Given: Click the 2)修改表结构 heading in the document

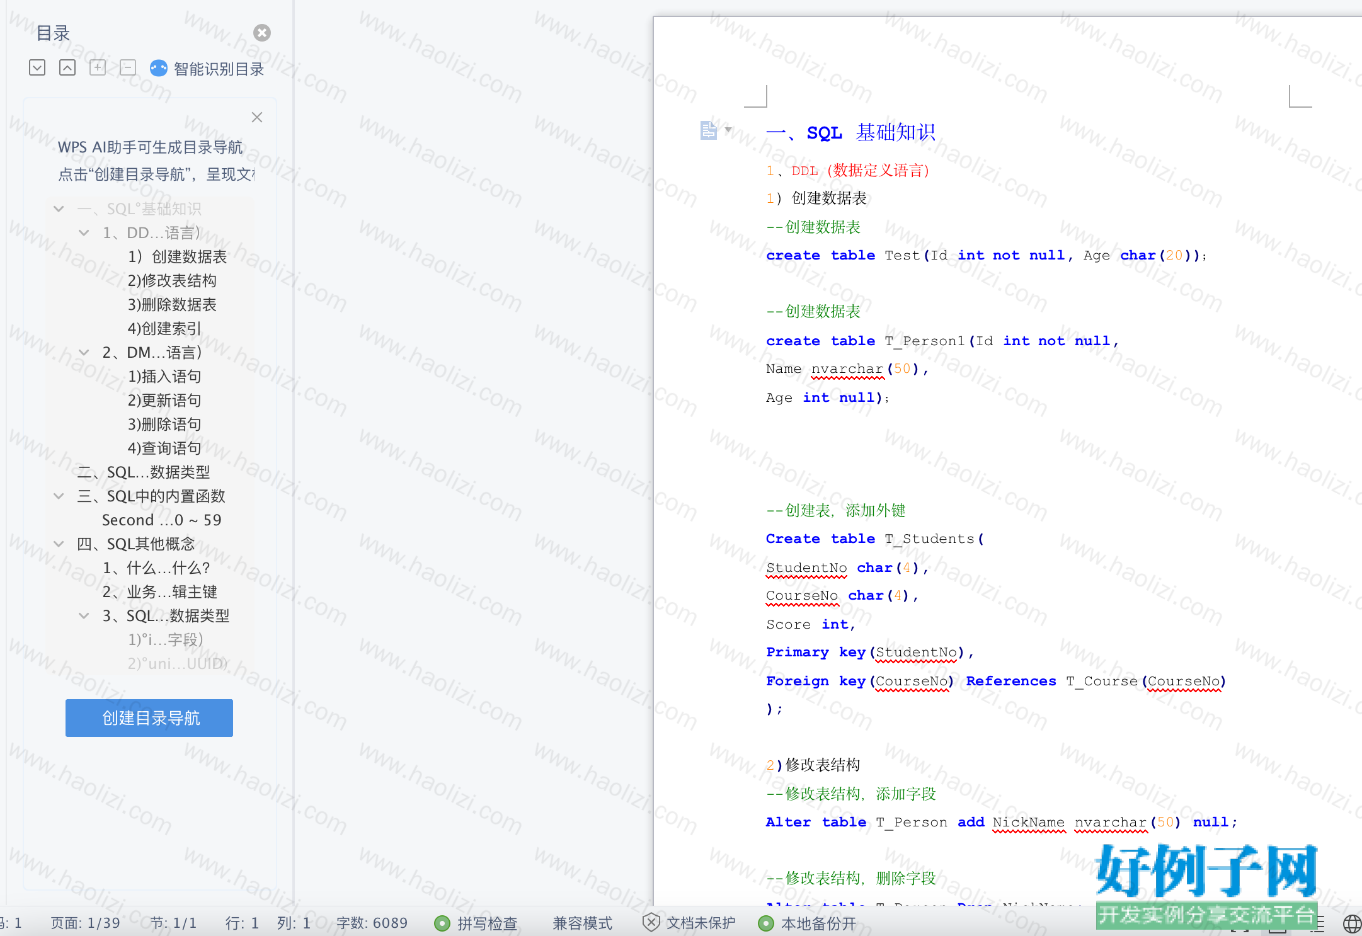Looking at the screenshot, I should click(813, 765).
